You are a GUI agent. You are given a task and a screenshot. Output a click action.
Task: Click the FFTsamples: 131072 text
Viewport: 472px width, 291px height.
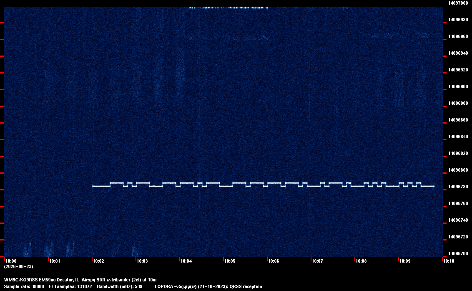point(70,286)
